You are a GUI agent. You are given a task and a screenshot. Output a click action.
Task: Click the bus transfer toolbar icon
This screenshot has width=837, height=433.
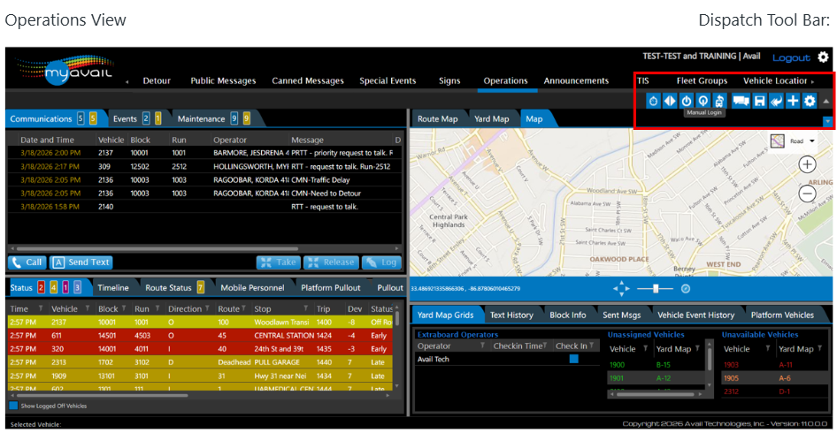(x=720, y=101)
